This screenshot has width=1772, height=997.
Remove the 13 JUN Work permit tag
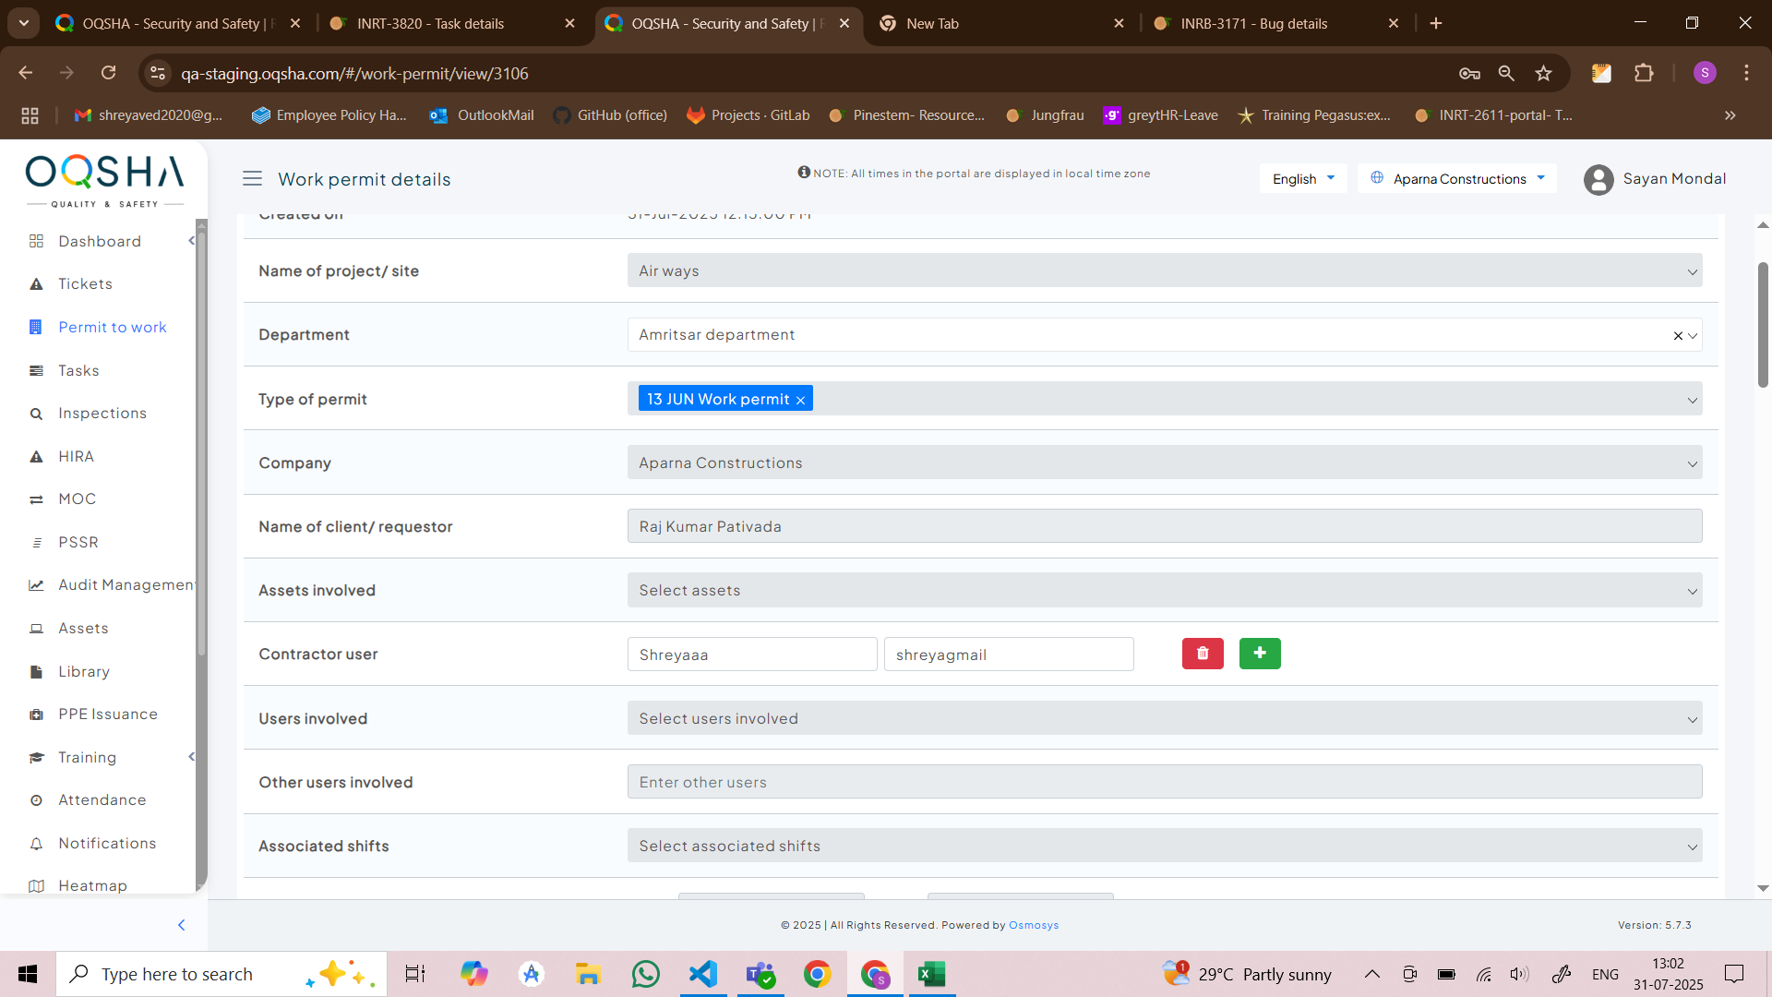coord(801,400)
